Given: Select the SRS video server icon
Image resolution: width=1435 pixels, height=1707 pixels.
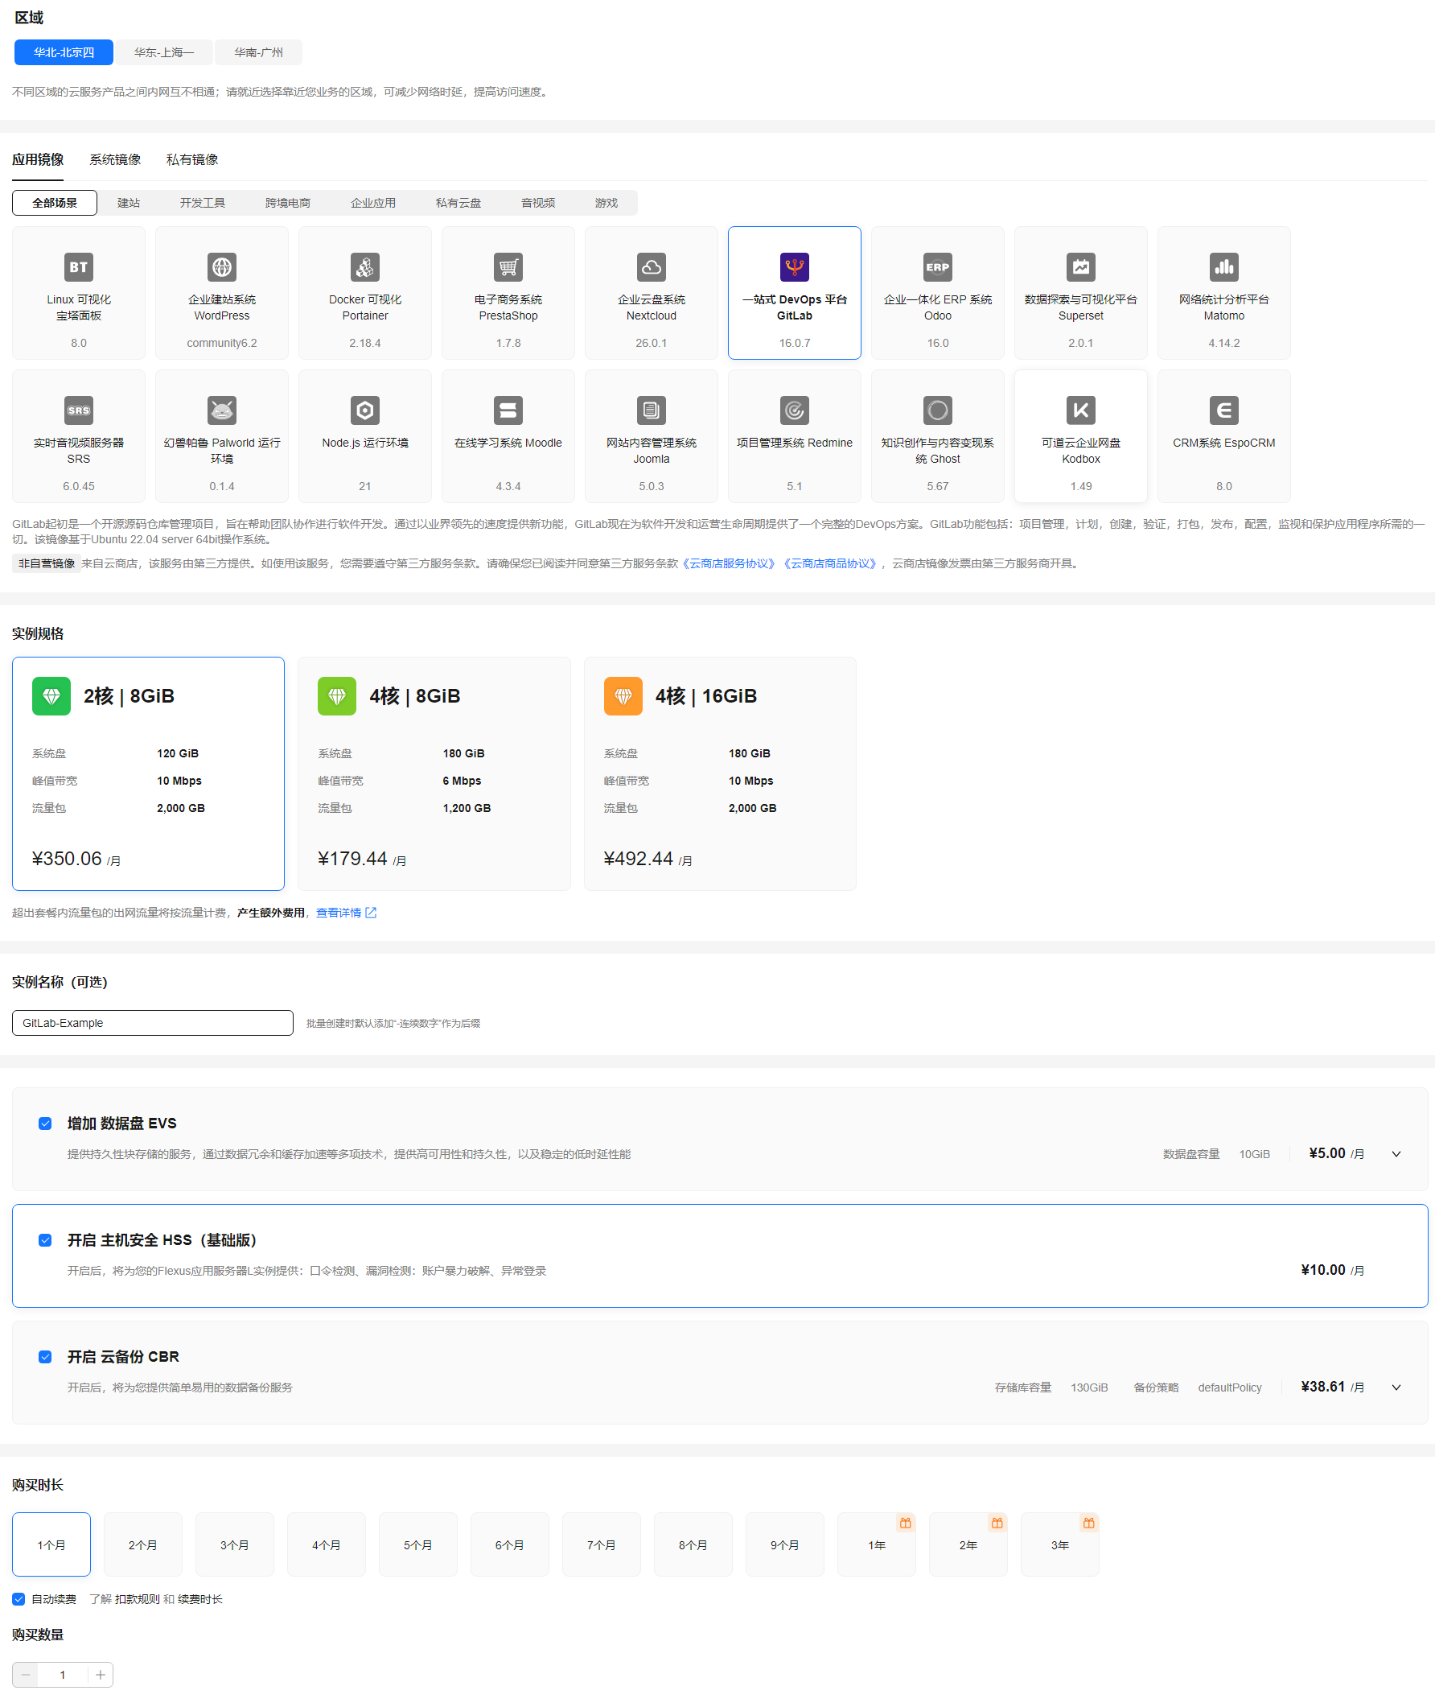Looking at the screenshot, I should click(x=79, y=410).
